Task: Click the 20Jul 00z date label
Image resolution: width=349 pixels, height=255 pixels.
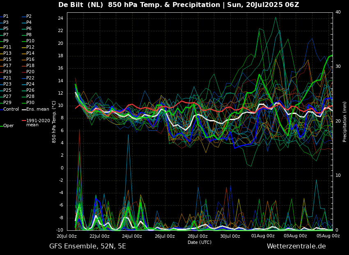Action: 67,236
